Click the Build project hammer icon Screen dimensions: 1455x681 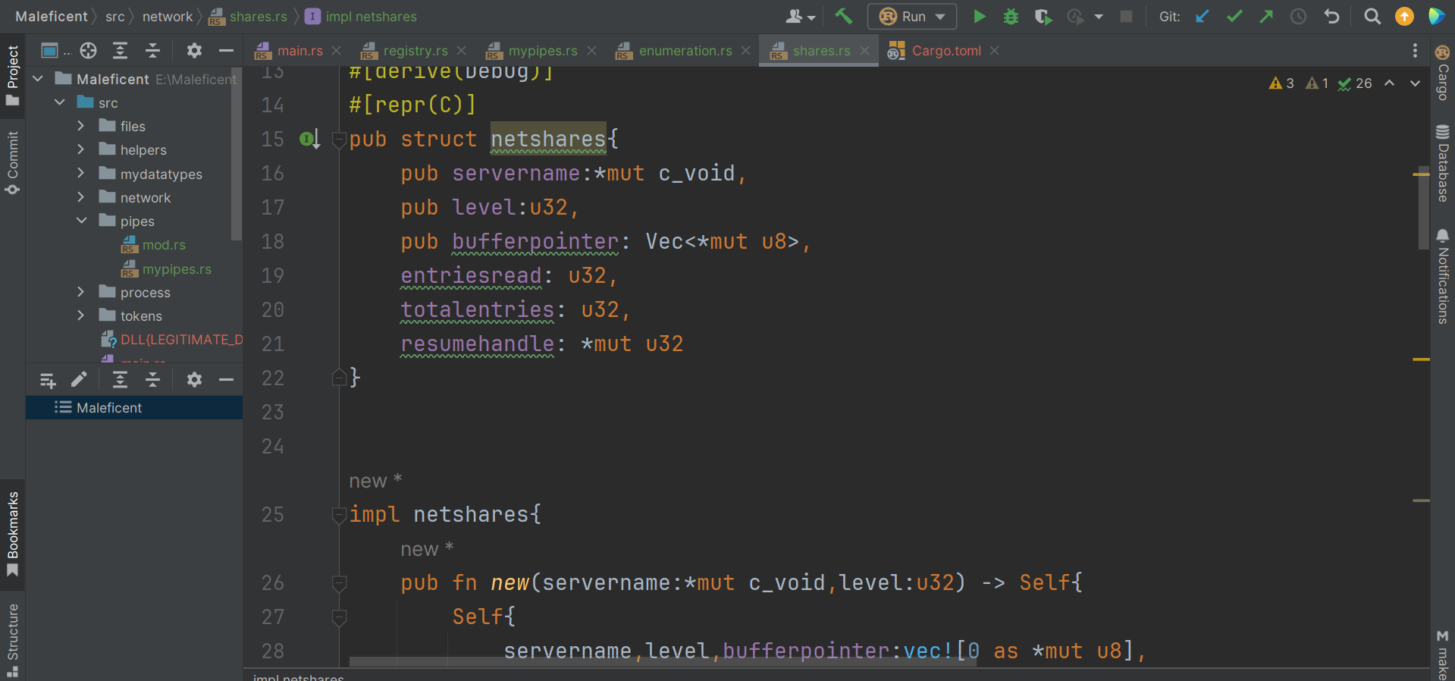(x=843, y=16)
